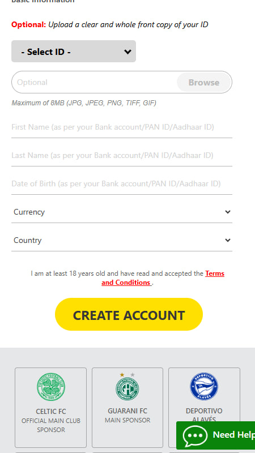Screen dimensions: 255x453
Task: Click the Browse file button
Action: click(x=204, y=82)
